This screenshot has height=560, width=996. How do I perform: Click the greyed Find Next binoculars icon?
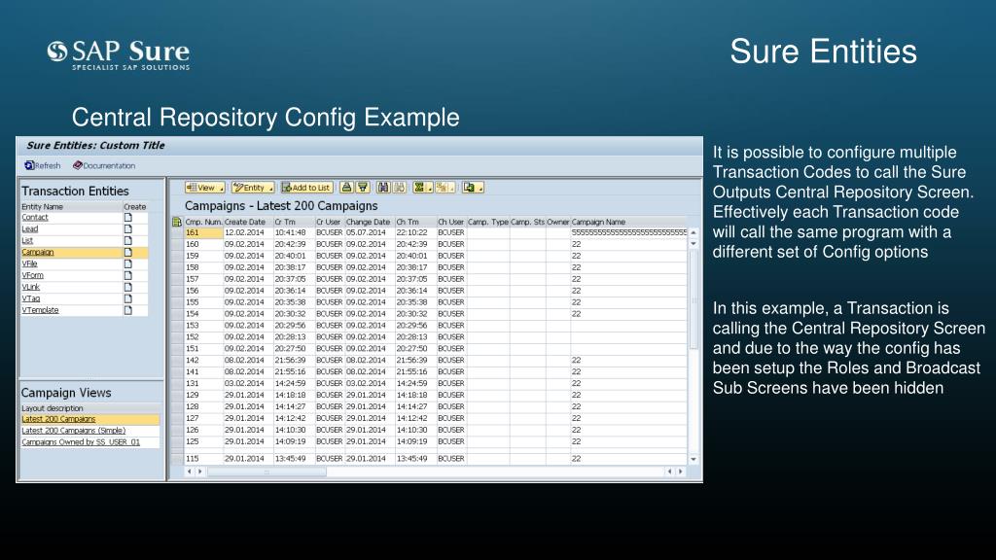(x=400, y=188)
